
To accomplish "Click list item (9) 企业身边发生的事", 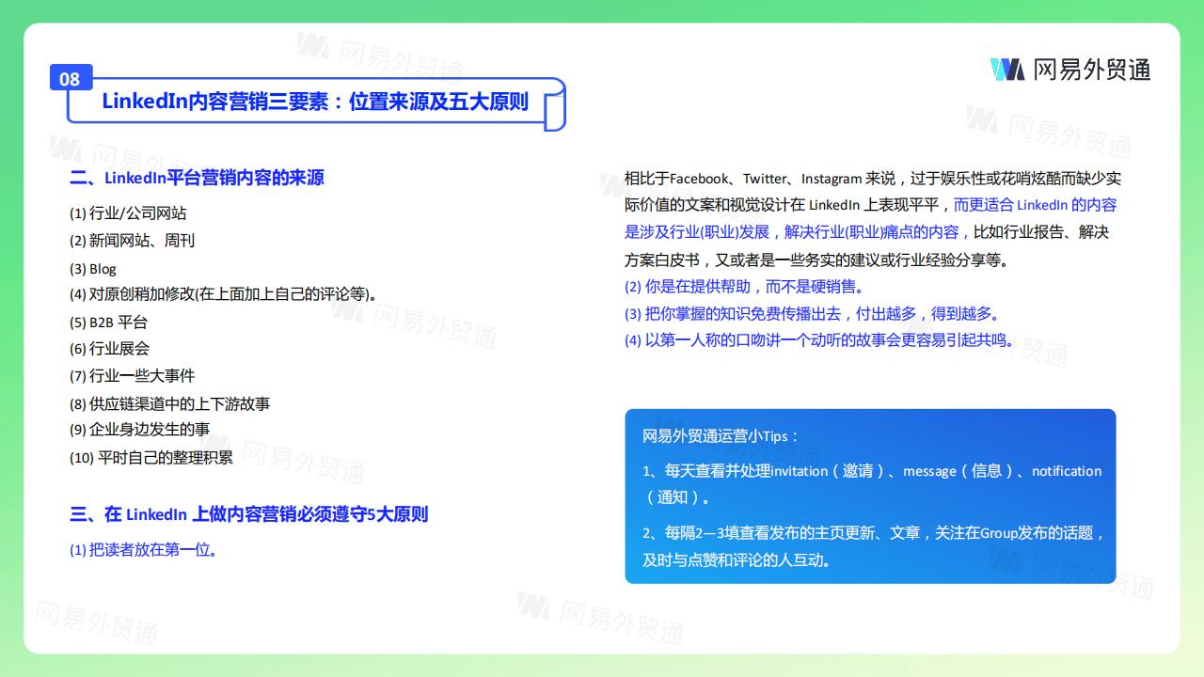I will (140, 430).
